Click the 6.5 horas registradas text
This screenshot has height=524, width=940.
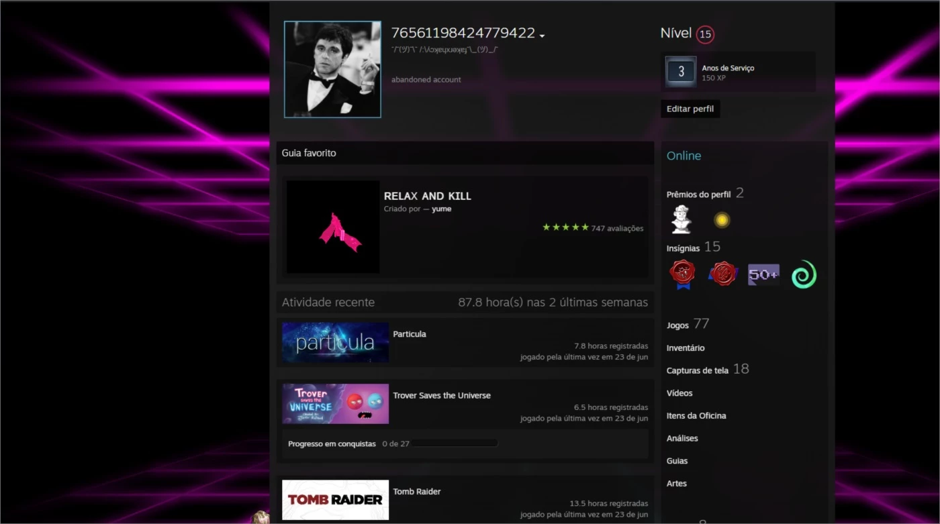(x=611, y=407)
